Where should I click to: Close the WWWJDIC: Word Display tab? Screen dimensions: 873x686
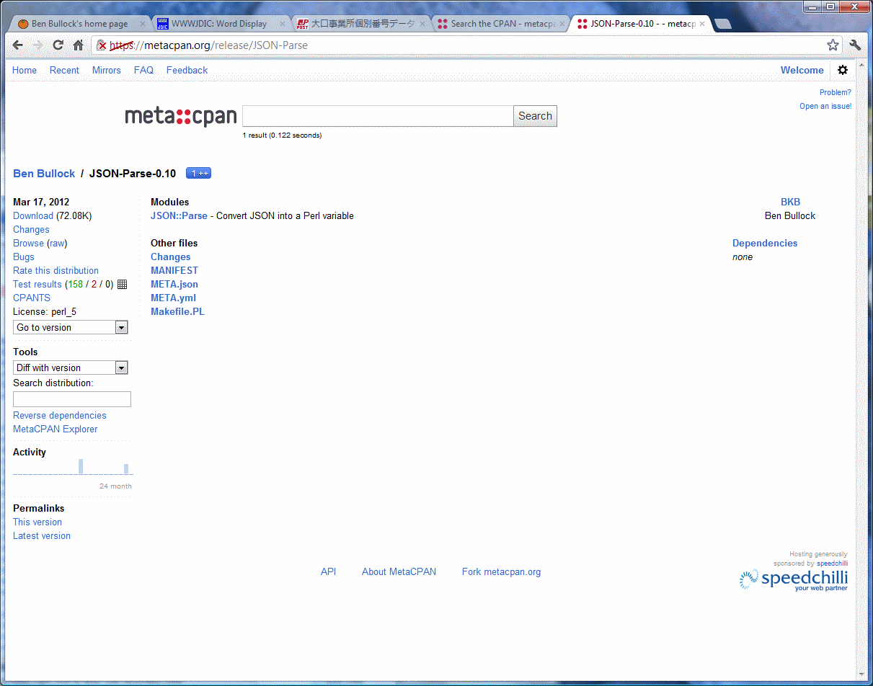click(282, 24)
